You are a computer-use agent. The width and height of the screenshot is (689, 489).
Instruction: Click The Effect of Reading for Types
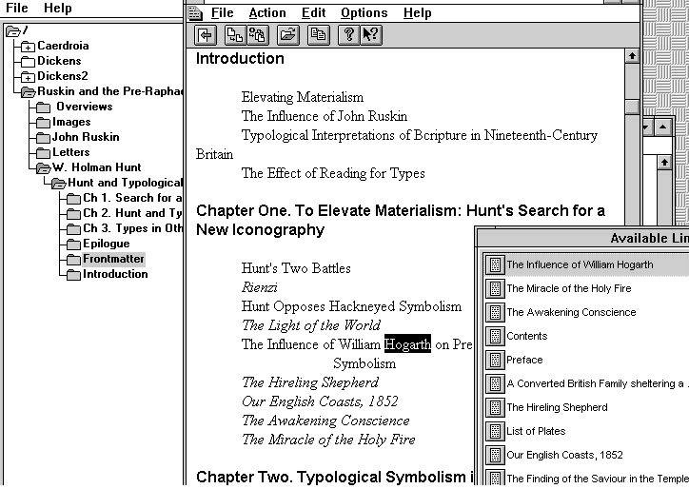[333, 173]
